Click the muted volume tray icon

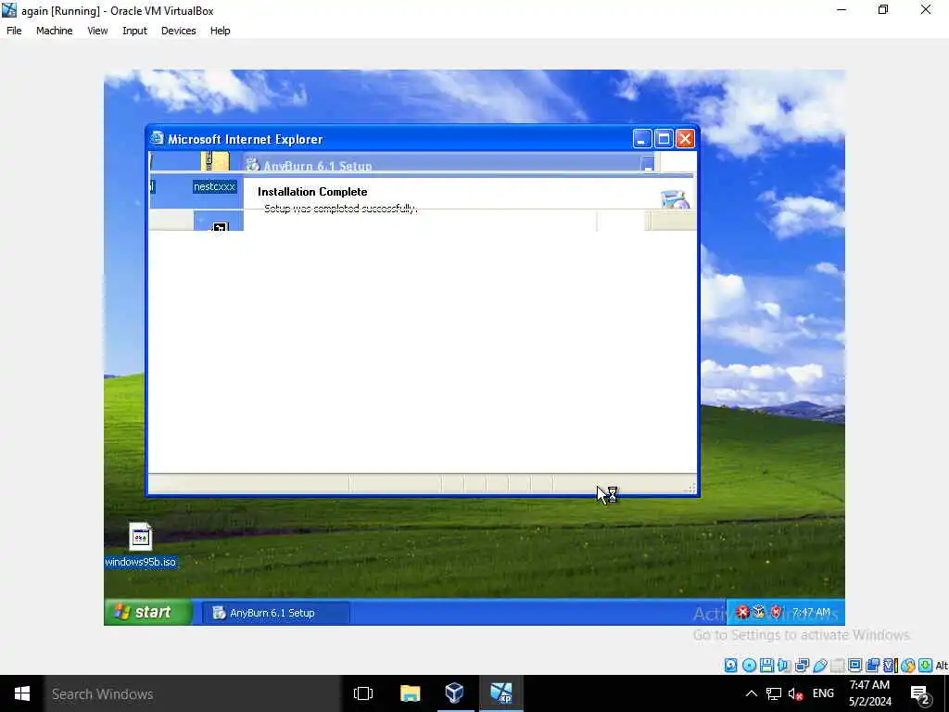796,693
